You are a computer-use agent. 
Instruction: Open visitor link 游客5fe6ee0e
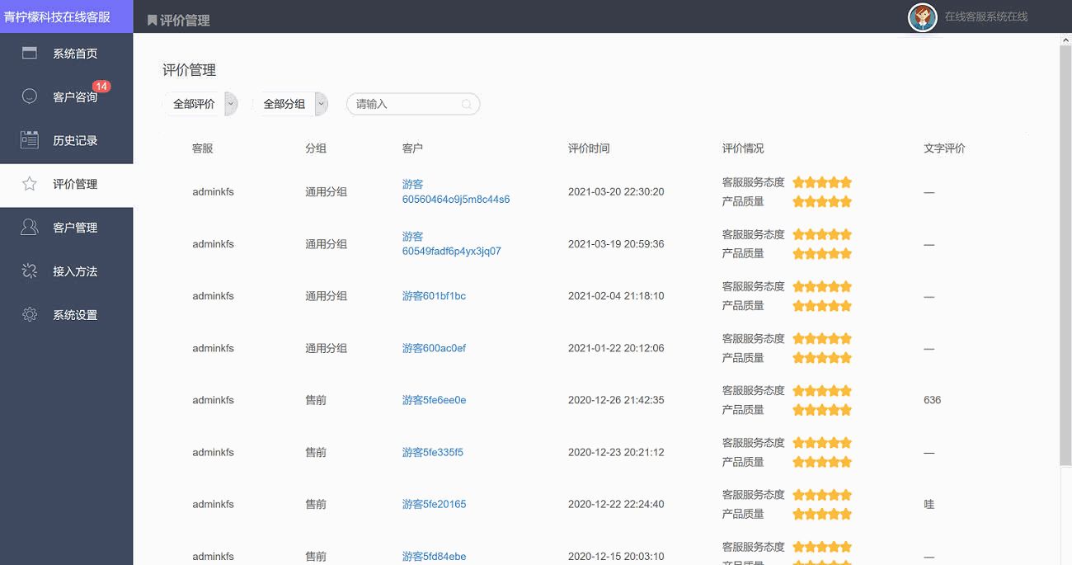pyautogui.click(x=434, y=400)
